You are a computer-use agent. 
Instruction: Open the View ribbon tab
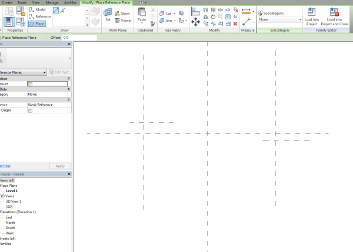click(x=36, y=3)
